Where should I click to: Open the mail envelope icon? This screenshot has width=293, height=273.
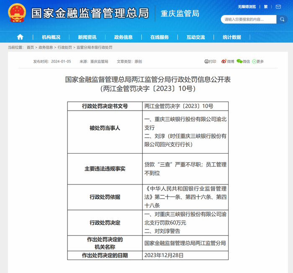(278, 7)
